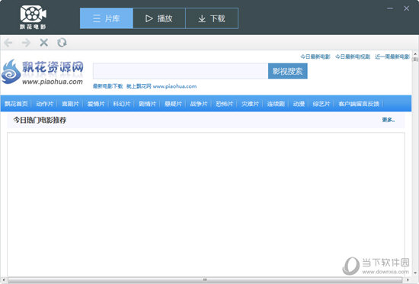This screenshot has width=419, height=284.
Task: Stop page loading with the X icon
Action: pyautogui.click(x=44, y=43)
